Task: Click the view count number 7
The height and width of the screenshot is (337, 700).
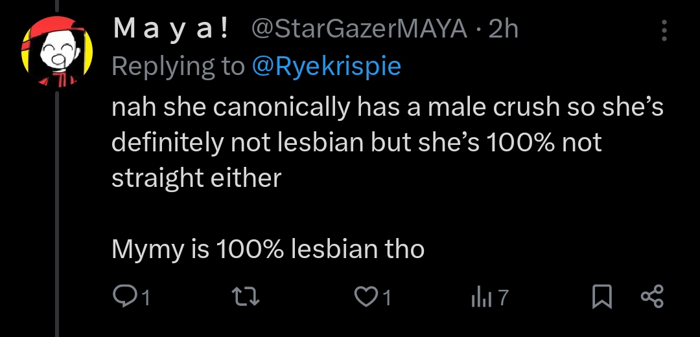Action: click(502, 298)
